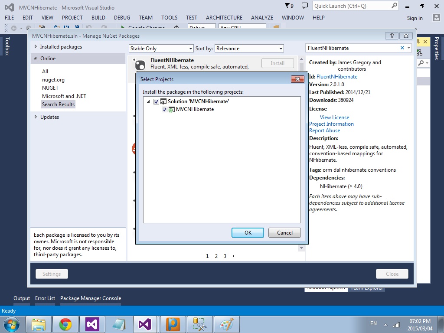
Task: Toggle the Solution 'MVCNHibernate' checkbox
Action: (156, 101)
